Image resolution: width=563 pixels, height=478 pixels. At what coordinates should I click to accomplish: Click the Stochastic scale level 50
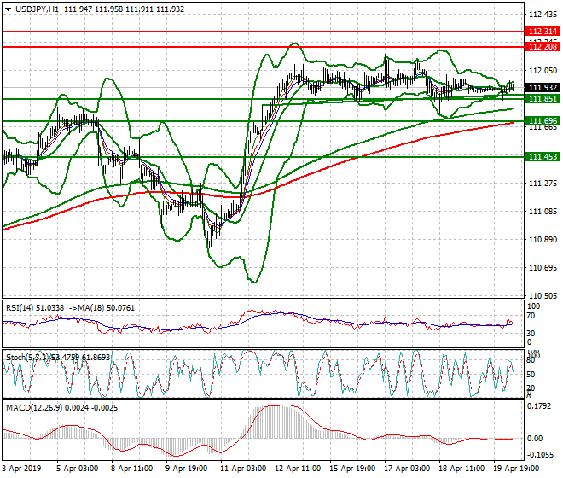(x=531, y=375)
